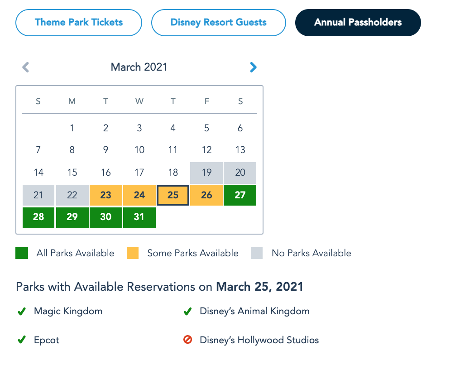Choose March 26 on the calendar
This screenshot has height=365, width=460.
pos(206,195)
